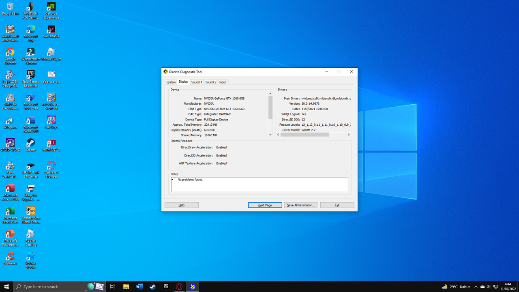Click the Device vertical scrollbar thumb
The image size is (519, 292).
point(270,107)
